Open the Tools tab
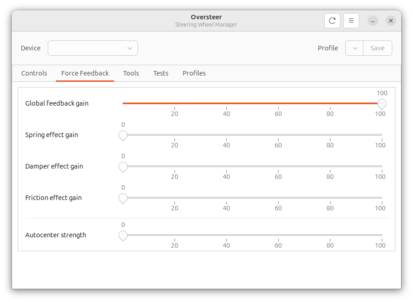Viewport: 413px width, 302px height. point(131,73)
